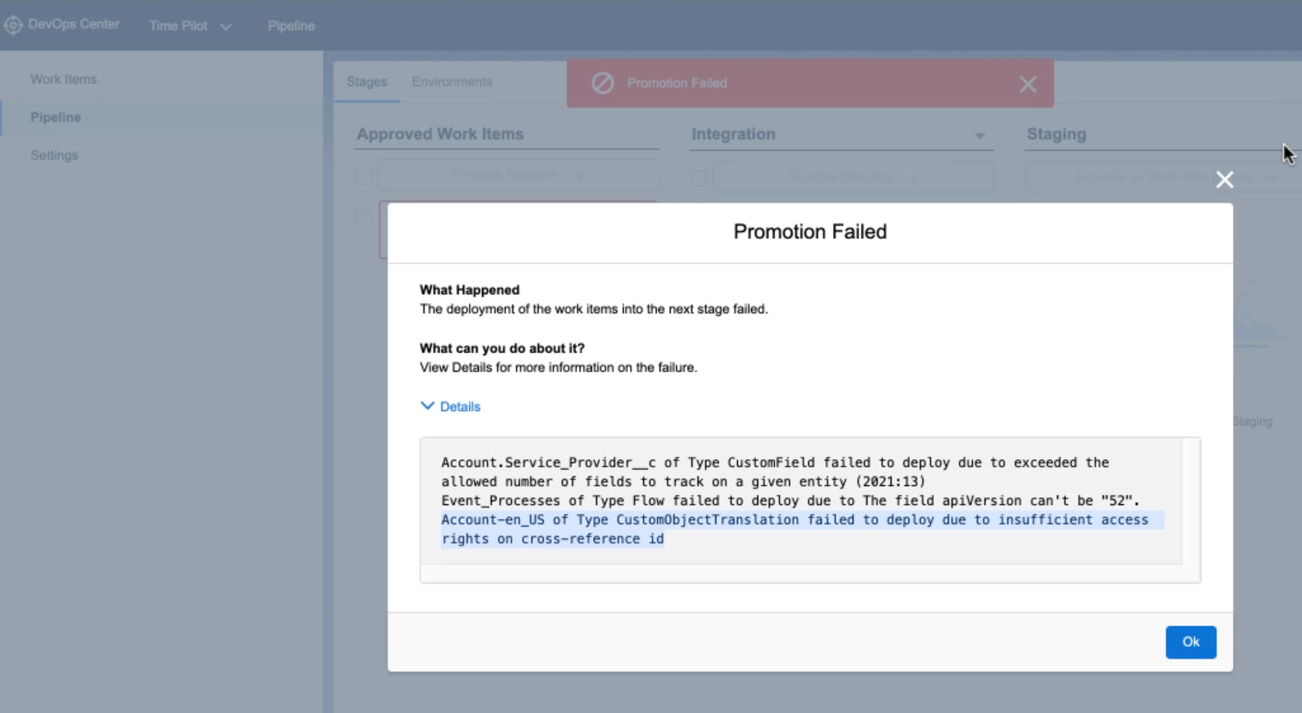This screenshot has height=713, width=1302.
Task: Dismiss the red Promotion Failed toast
Action: 1027,84
